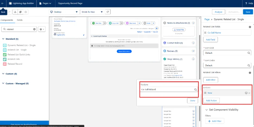Click the refresh canvas icon
254x127 pixels.
[108, 12]
